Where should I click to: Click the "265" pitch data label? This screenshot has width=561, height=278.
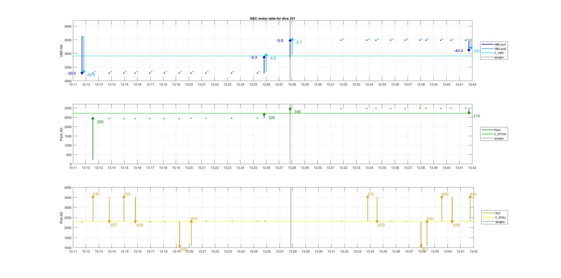100,122
